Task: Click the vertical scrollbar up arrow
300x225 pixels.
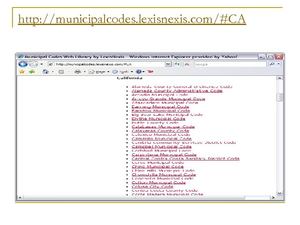Action: click(x=280, y=78)
